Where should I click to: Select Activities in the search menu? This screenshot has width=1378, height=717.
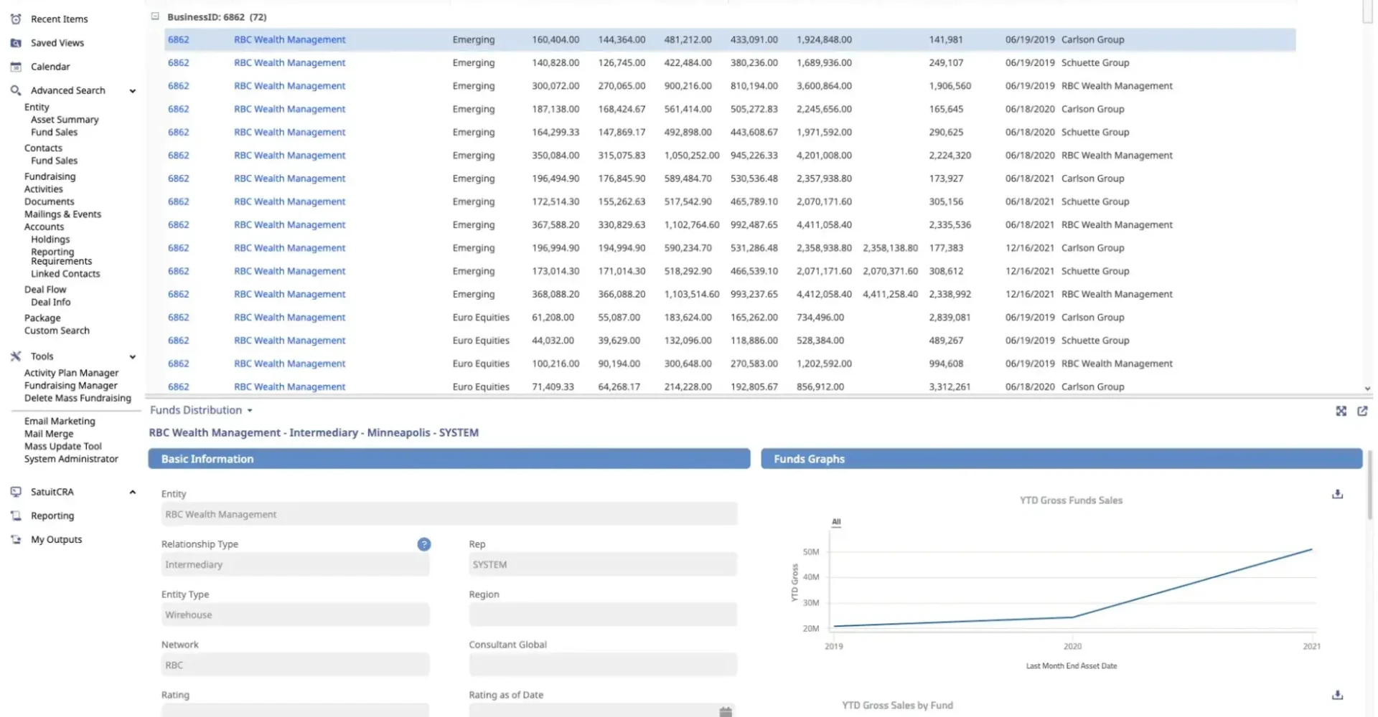point(44,189)
